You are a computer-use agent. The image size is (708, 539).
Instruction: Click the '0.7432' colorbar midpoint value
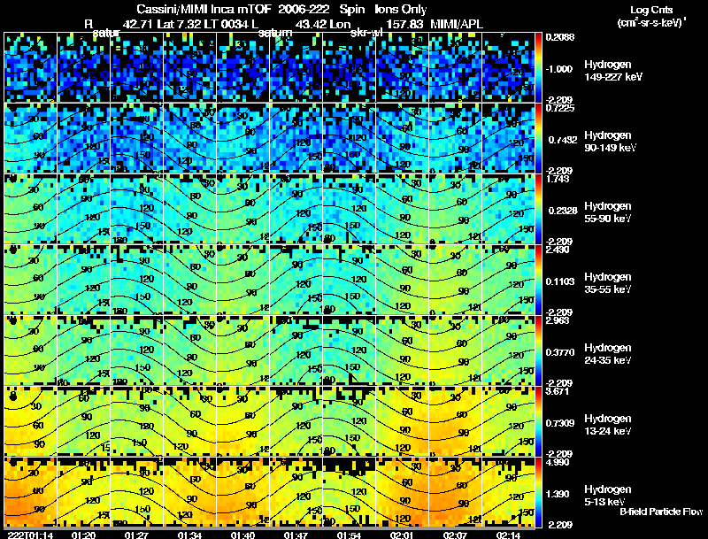coord(563,140)
